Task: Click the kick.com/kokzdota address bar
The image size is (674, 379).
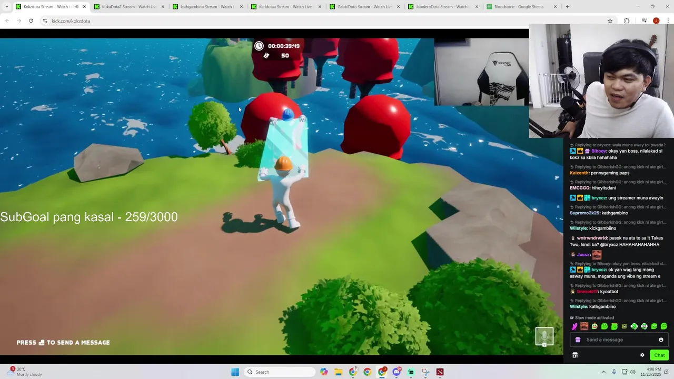Action: click(x=326, y=21)
